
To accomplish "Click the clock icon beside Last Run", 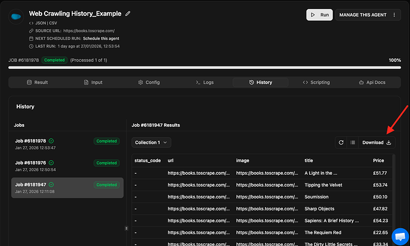I will [31, 46].
